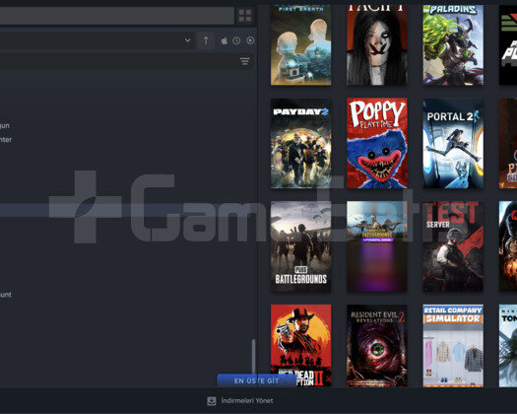The width and height of the screenshot is (517, 414).
Task: Open the Pacify game cover
Action: [377, 45]
